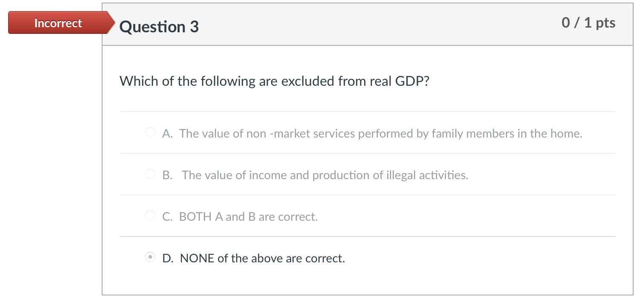Click the number 3 in the question heading
The width and height of the screenshot is (634, 298).
194,27
